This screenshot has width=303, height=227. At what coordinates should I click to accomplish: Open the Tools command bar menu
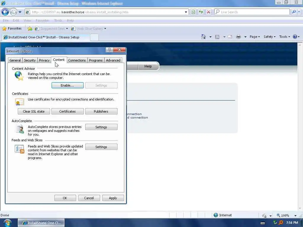(x=284, y=37)
